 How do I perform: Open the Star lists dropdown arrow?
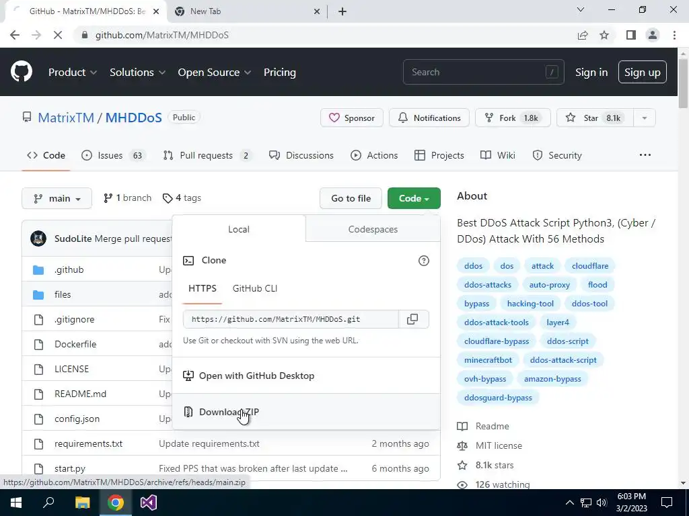point(644,118)
